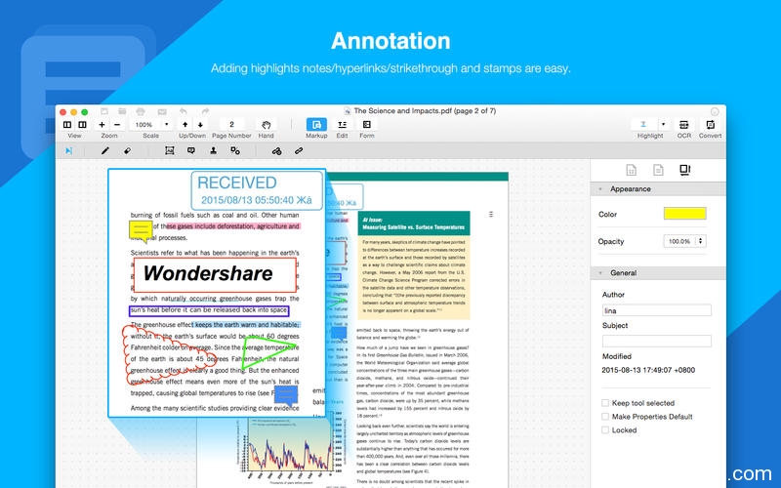Screen dimensions: 781x488
Task: Select the green triangle shape annotation
Action: 267,352
